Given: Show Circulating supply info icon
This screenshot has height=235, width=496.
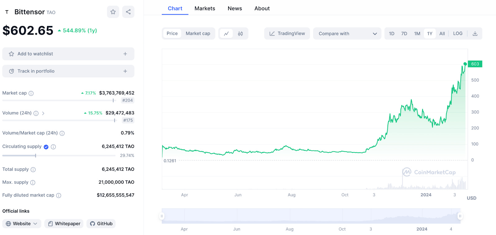Looking at the screenshot, I should point(53,147).
